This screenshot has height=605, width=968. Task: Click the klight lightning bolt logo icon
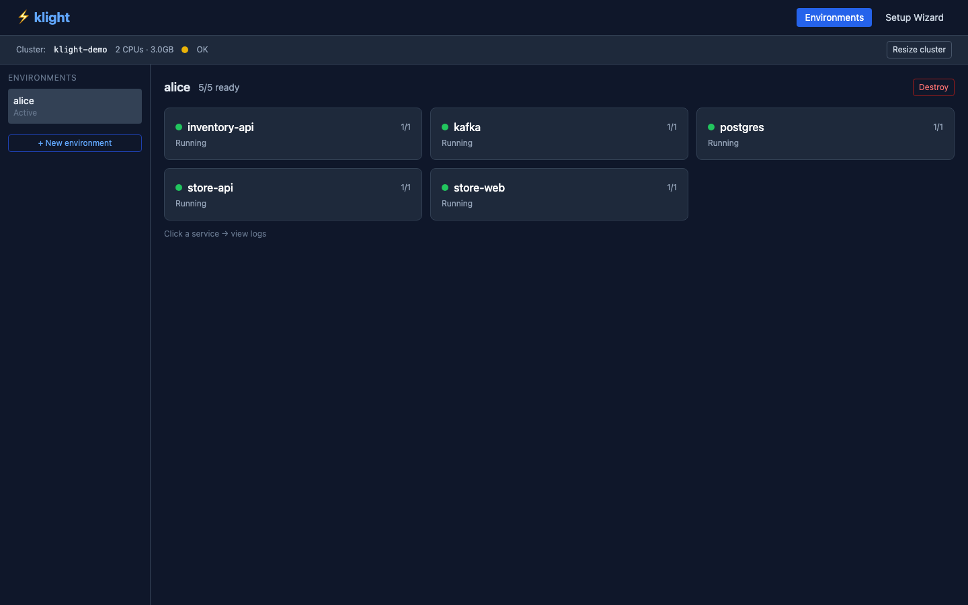pos(24,17)
